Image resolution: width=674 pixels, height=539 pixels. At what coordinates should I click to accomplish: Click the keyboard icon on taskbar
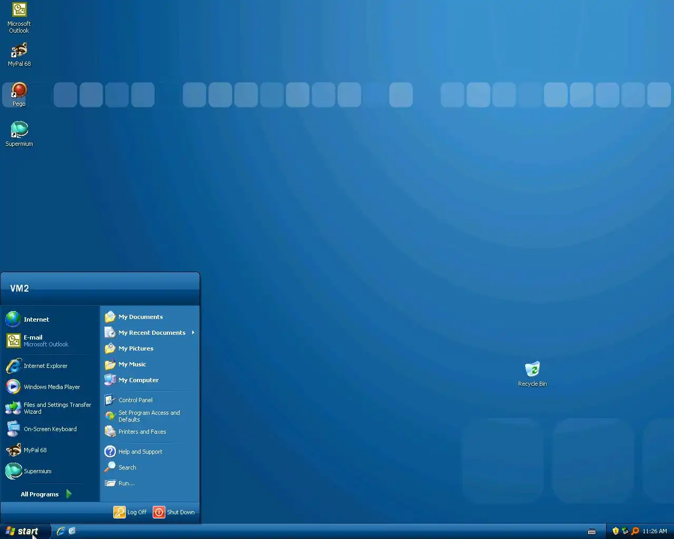tap(592, 532)
